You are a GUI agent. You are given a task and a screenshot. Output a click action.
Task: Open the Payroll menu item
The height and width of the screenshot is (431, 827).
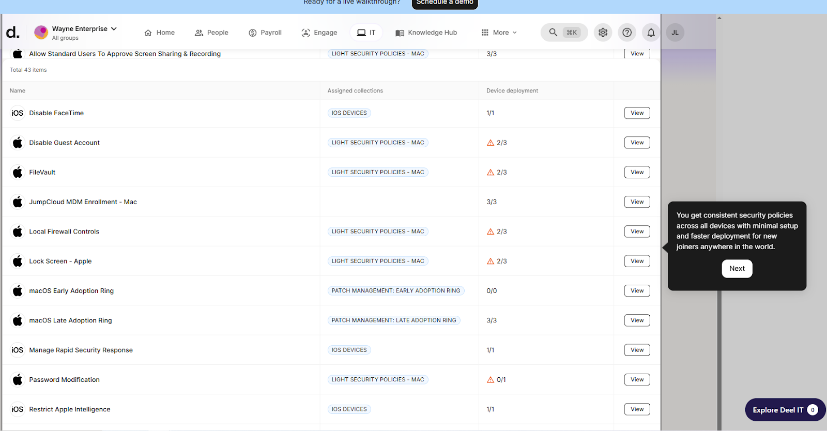(265, 33)
